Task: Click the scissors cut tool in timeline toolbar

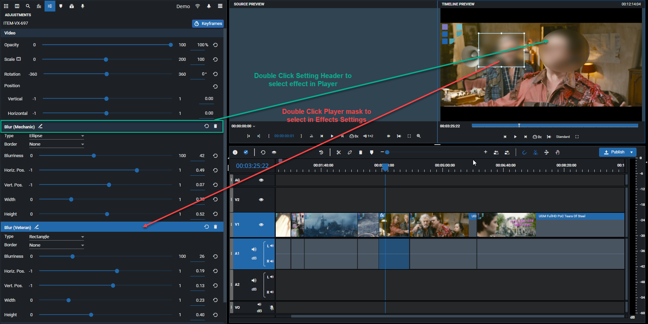Action: tap(339, 152)
